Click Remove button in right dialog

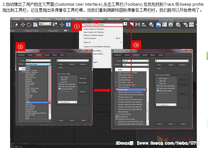point(182,94)
